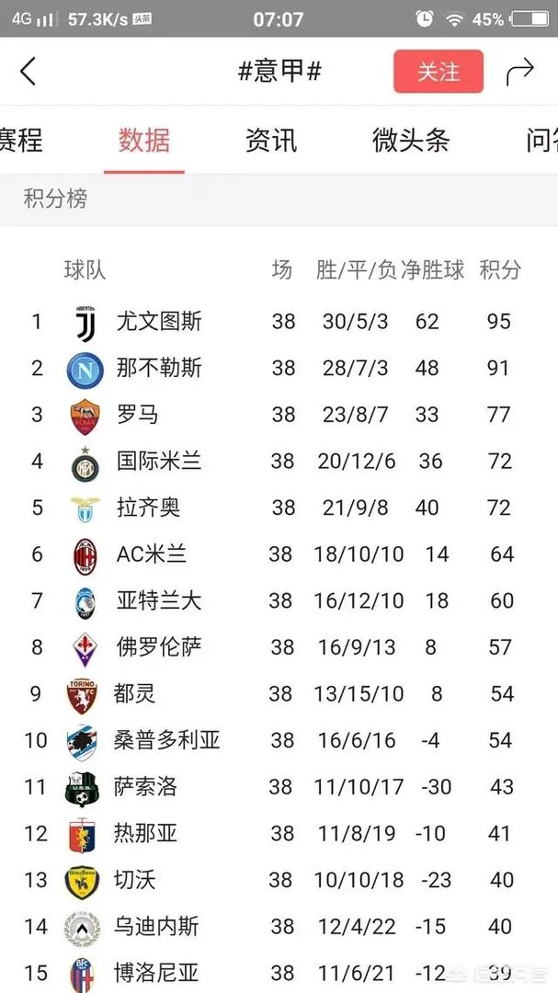Open the 桑普多利亚 team name
This screenshot has height=993, width=558.
168,740
